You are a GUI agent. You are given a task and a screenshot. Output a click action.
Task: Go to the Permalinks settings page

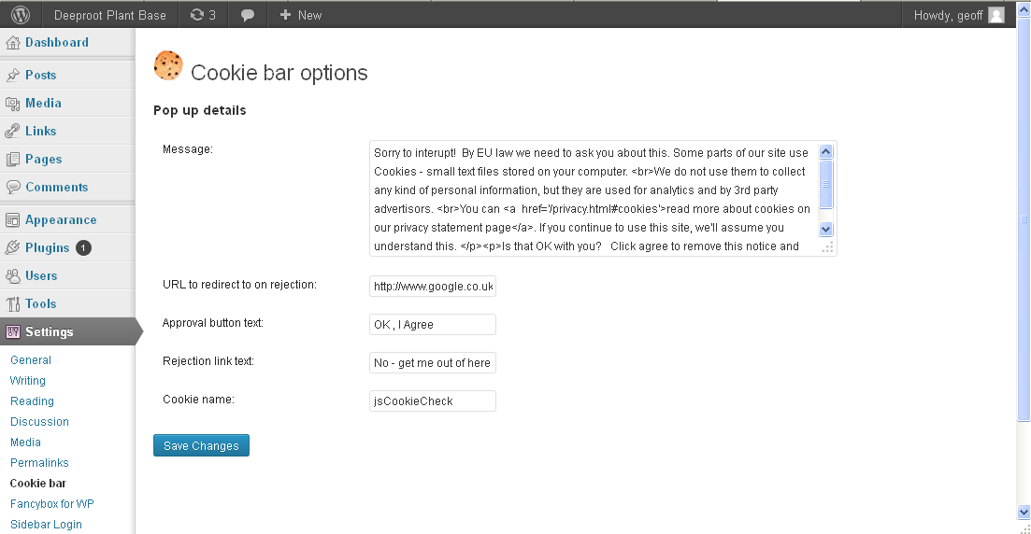(x=39, y=462)
